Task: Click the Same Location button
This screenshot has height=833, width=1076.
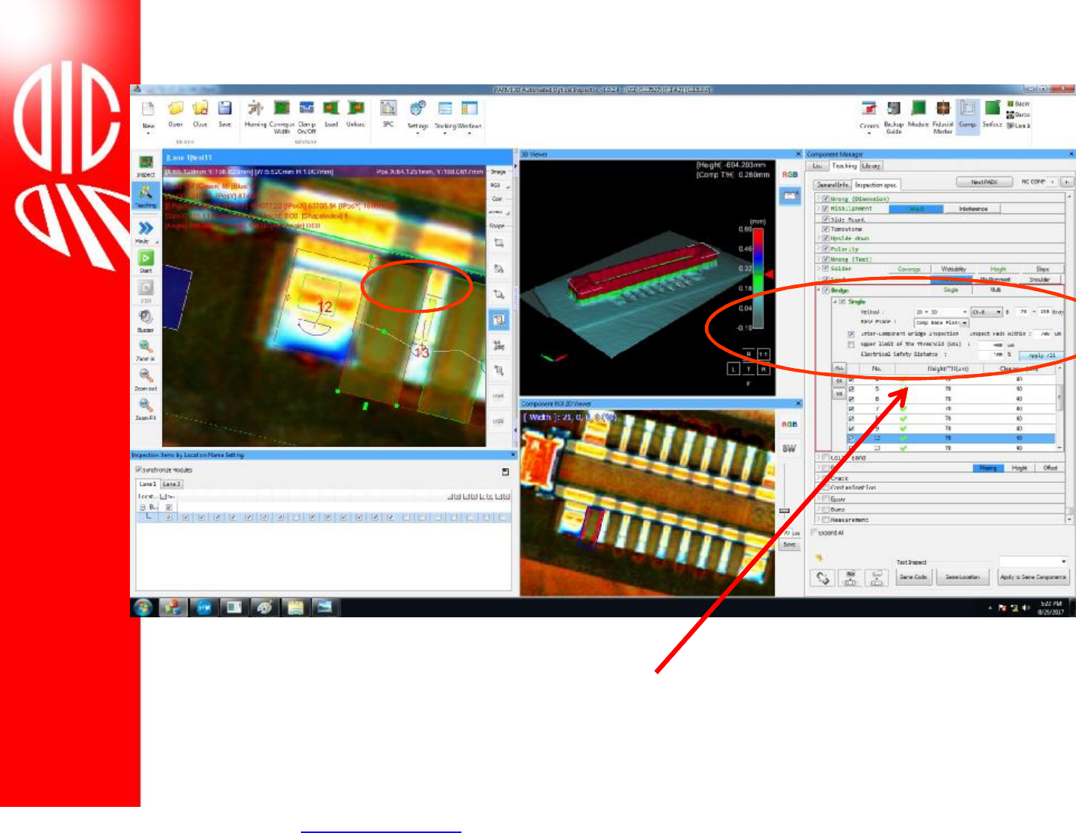Action: (x=963, y=577)
